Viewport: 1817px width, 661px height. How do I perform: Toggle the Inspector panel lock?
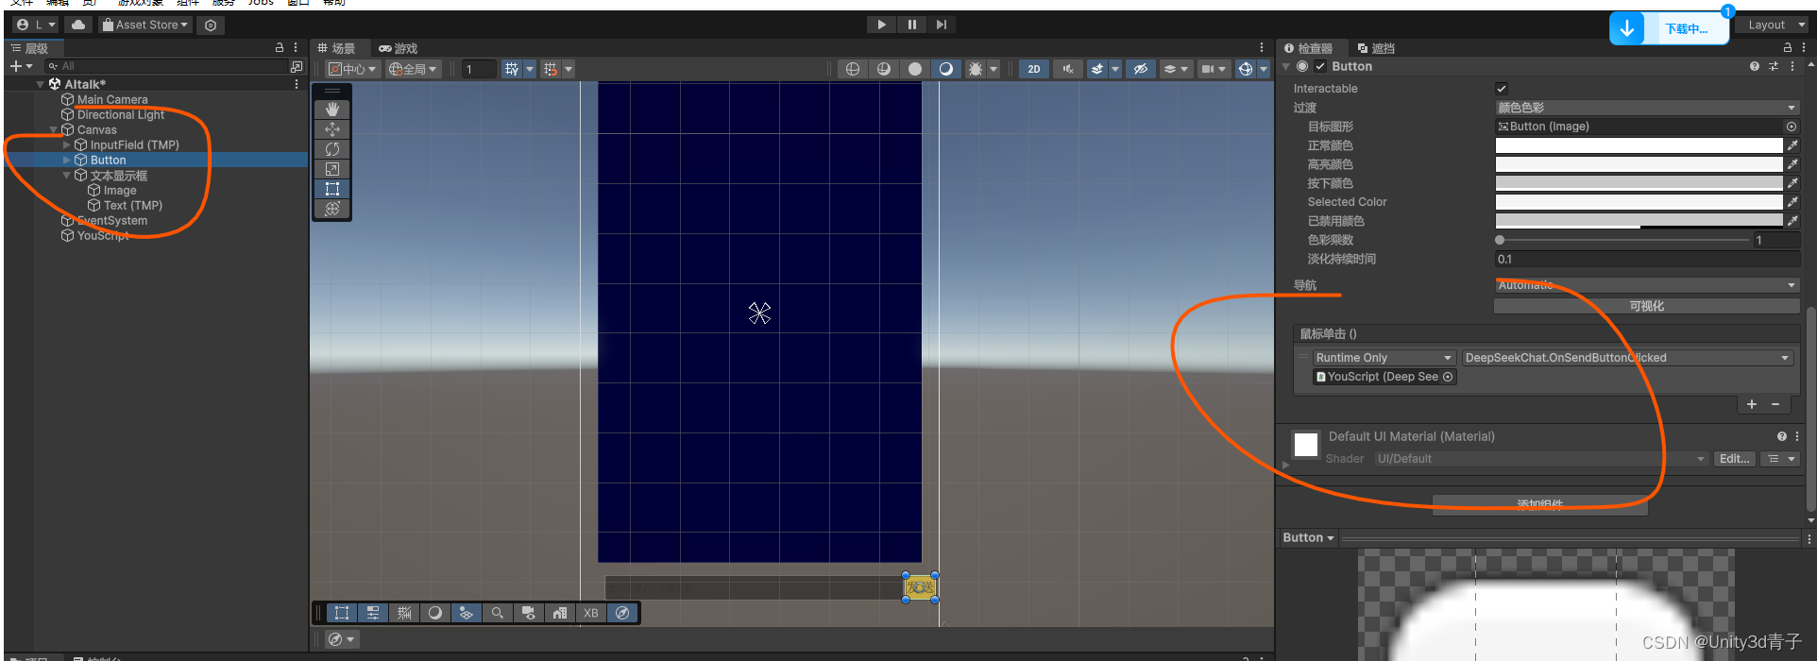[1787, 47]
